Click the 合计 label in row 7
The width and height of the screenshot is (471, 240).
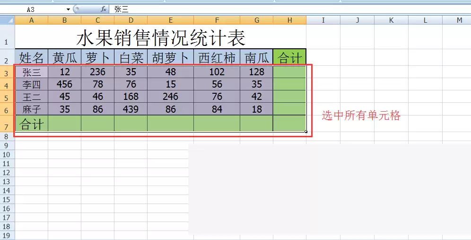point(32,124)
